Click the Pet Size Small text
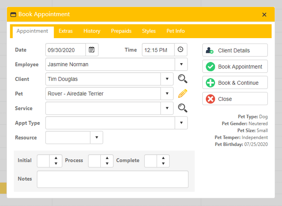The image size is (282, 206). coord(252,131)
